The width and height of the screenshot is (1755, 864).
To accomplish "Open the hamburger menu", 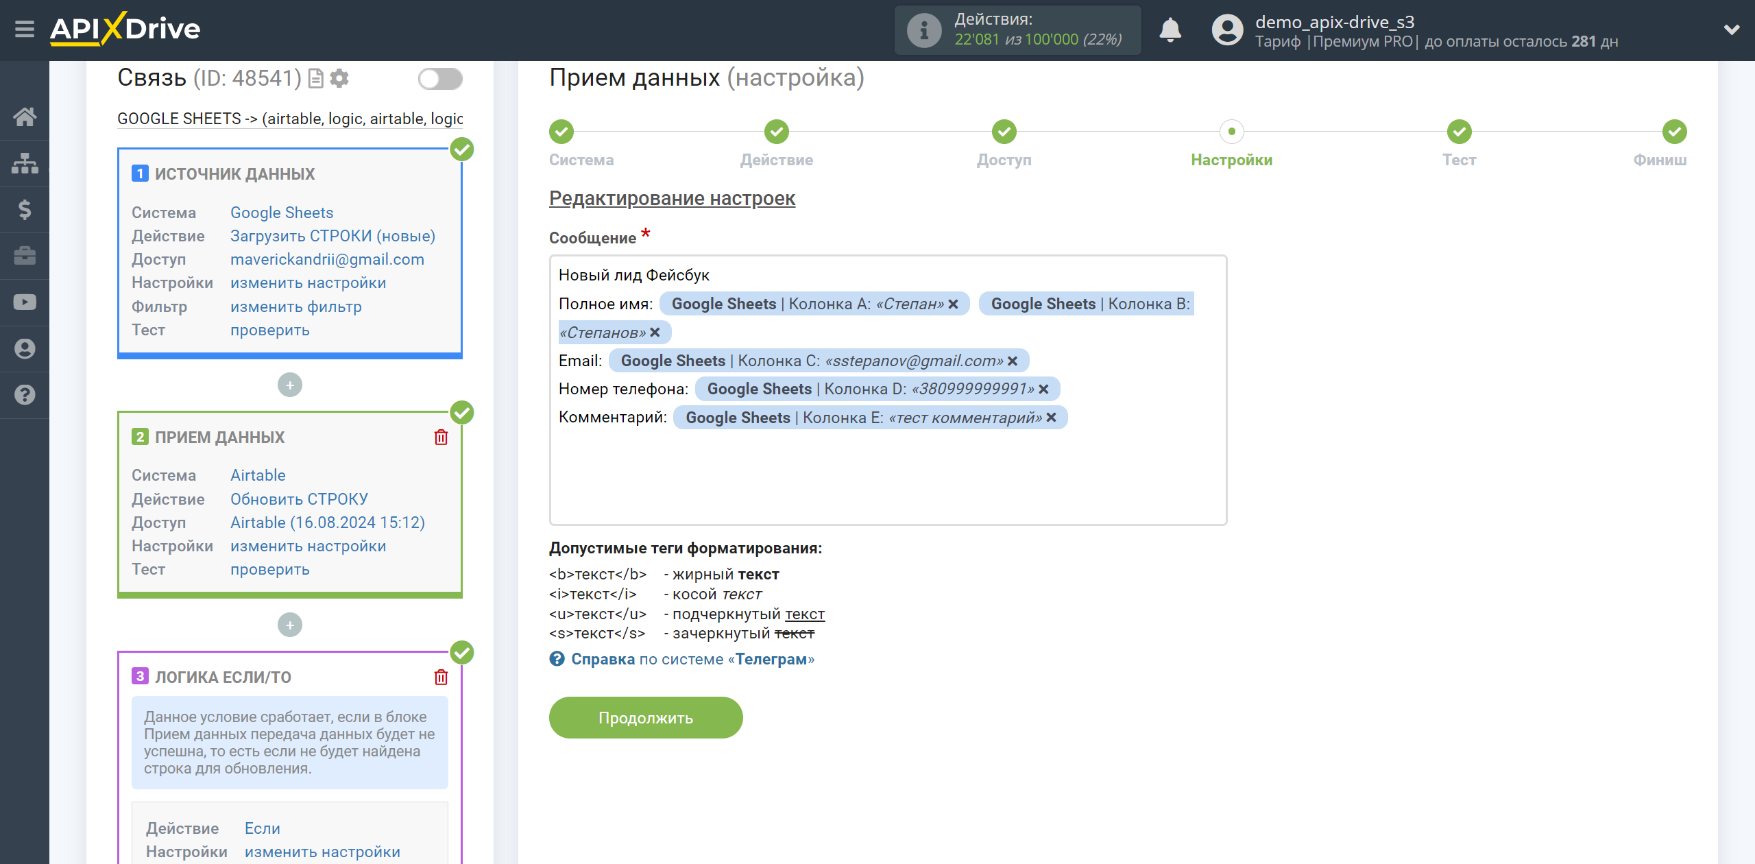I will point(25,29).
